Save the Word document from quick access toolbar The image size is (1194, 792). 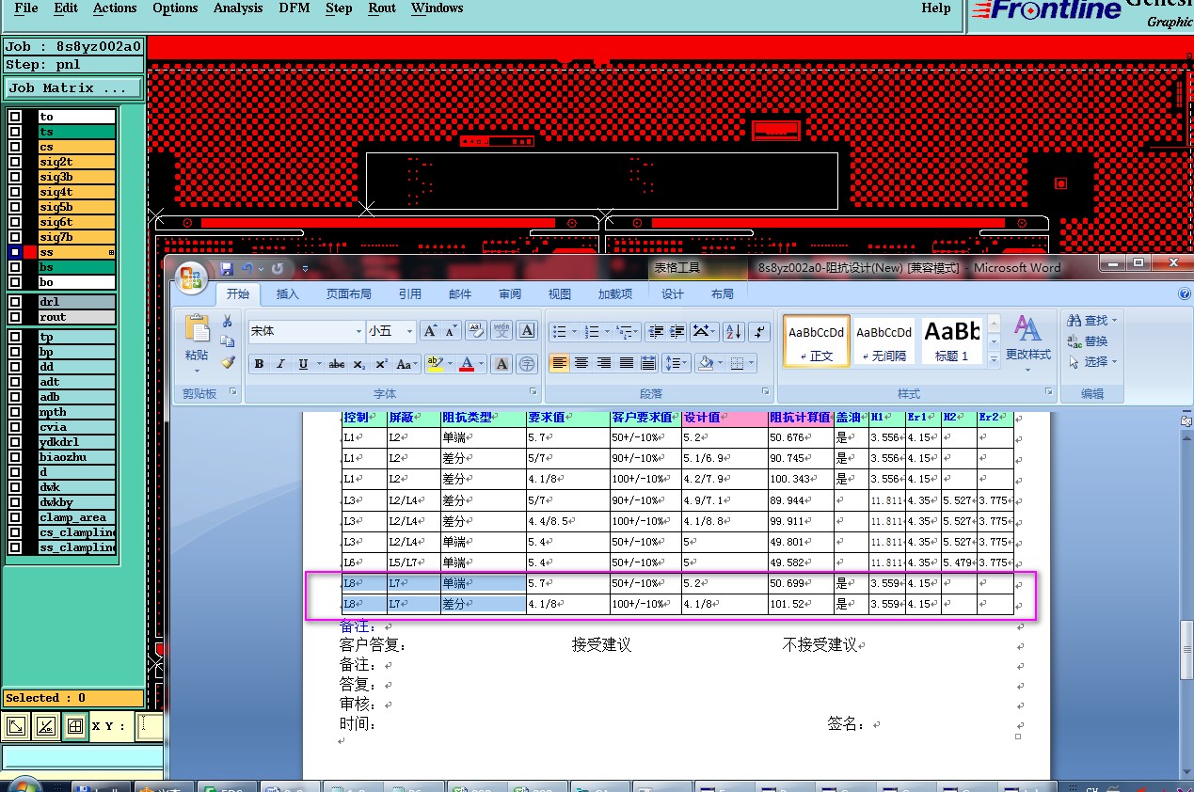pos(227,269)
